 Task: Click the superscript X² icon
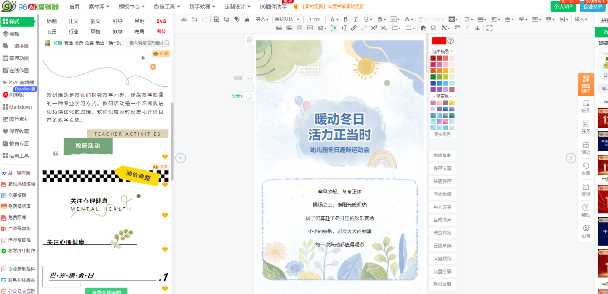(374, 28)
